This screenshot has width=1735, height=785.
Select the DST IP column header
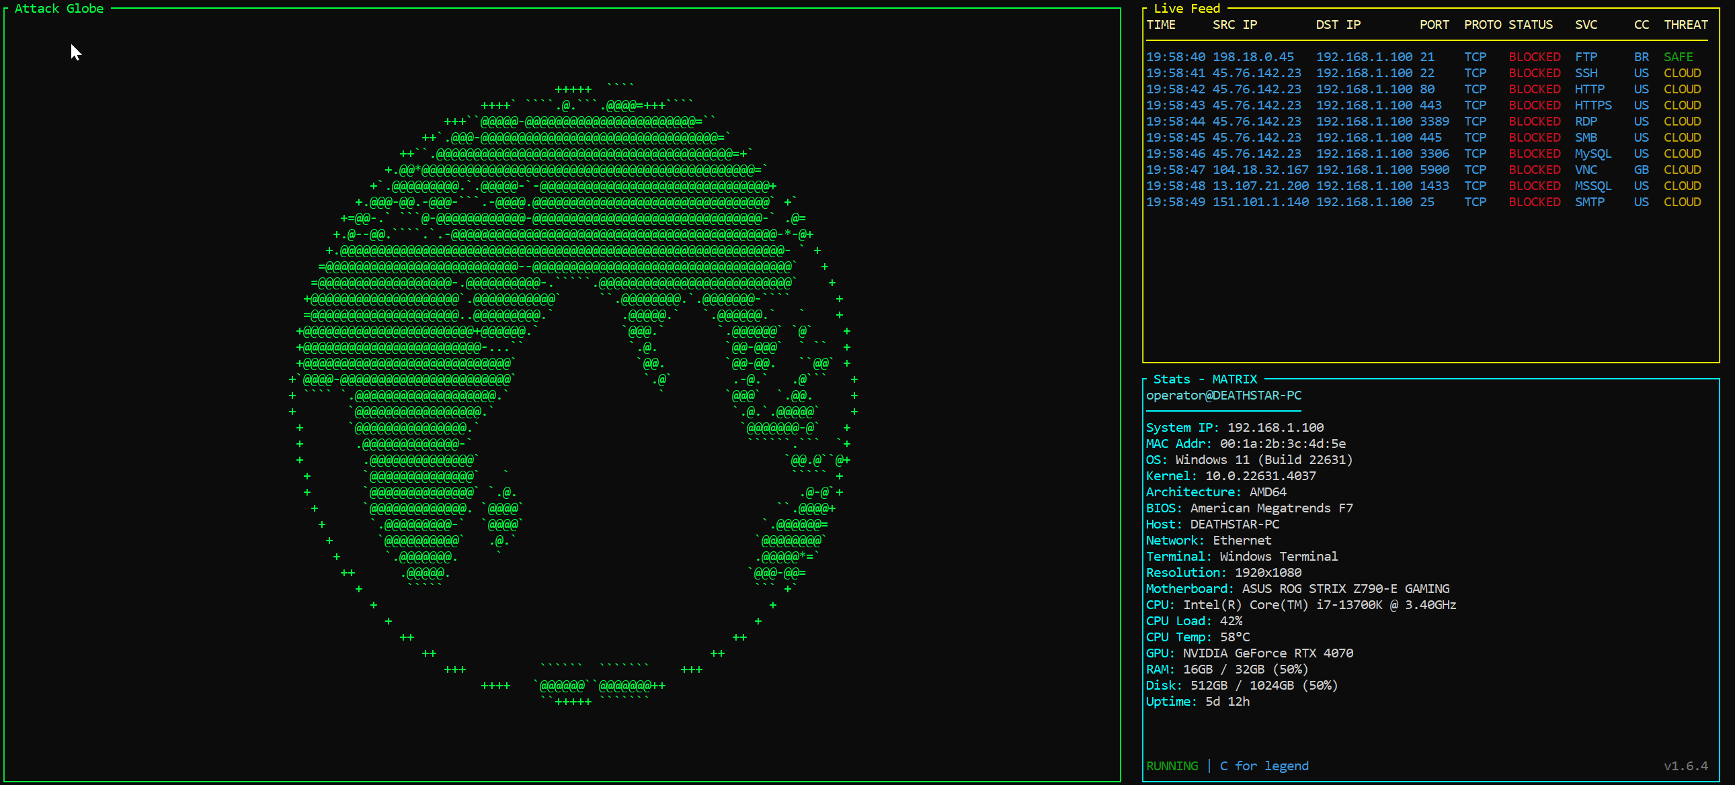click(x=1338, y=25)
